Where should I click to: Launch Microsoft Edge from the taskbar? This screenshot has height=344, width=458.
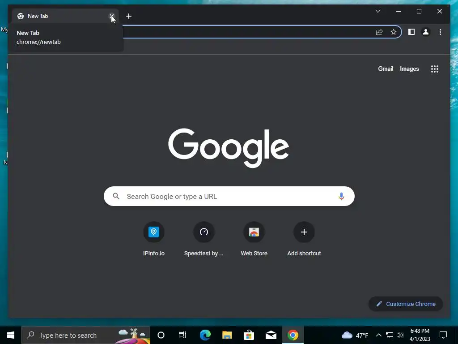[x=205, y=335]
